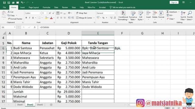Apply the yellow Fill Color bucket
The height and width of the screenshot is (109, 195).
46,18
